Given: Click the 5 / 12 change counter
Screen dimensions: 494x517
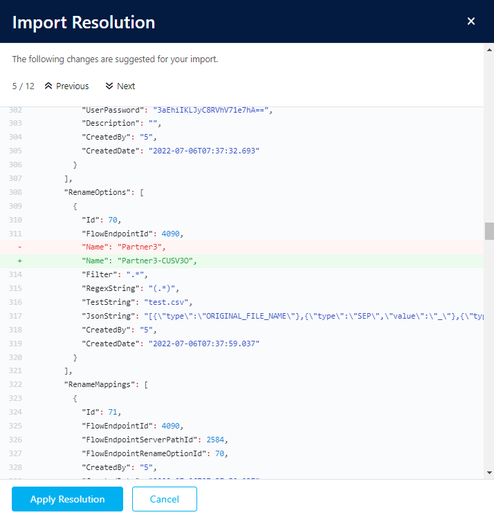Looking at the screenshot, I should (x=24, y=86).
